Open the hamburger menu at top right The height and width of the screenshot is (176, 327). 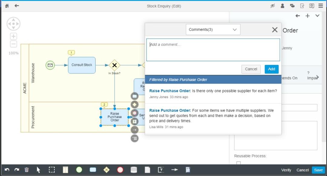[321, 6]
